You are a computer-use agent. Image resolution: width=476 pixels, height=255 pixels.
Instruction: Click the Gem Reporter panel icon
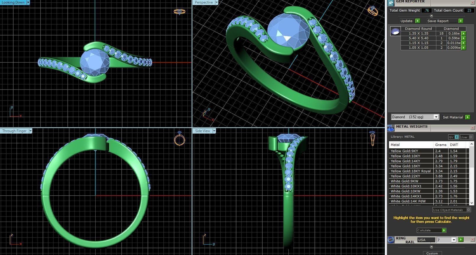pyautogui.click(x=391, y=3)
